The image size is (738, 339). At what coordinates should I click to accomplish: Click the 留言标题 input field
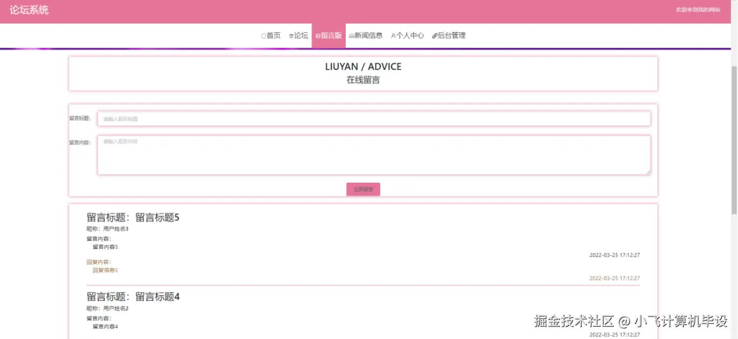tap(374, 119)
